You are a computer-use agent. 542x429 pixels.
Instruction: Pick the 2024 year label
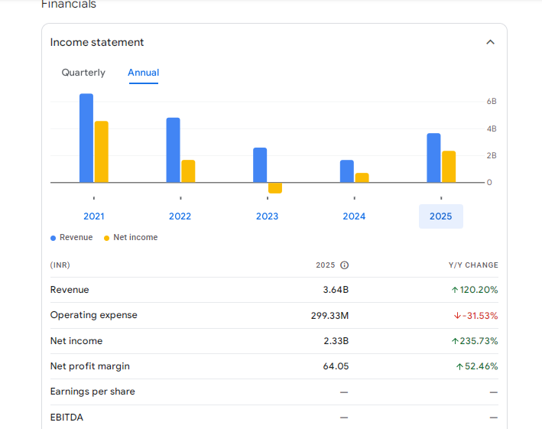coord(354,216)
